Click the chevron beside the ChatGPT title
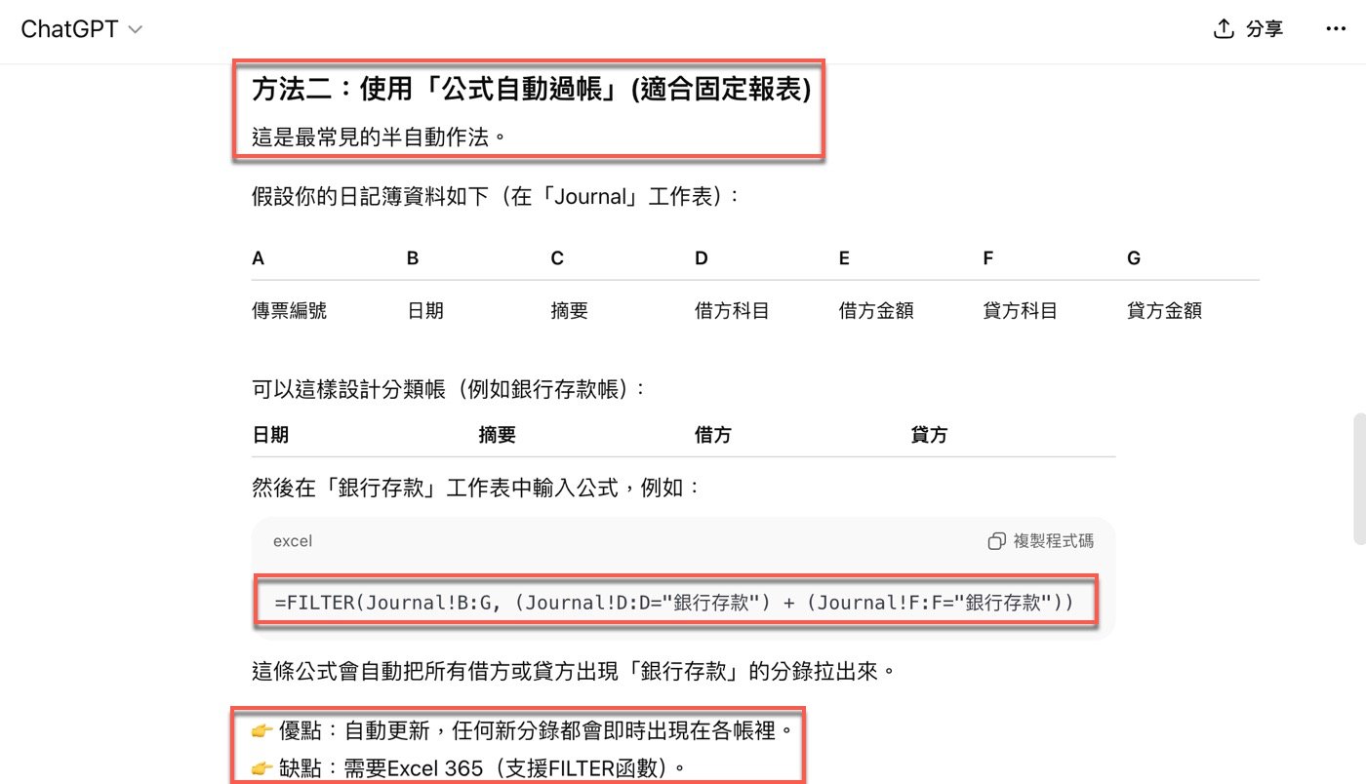The image size is (1366, 784). click(134, 29)
